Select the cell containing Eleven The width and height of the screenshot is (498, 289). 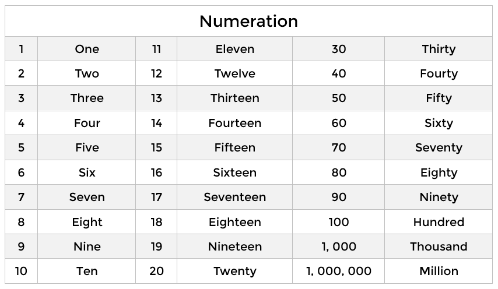[234, 49]
